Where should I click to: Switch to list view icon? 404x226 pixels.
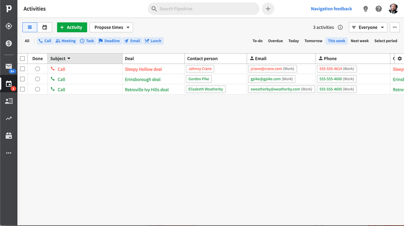(x=30, y=27)
